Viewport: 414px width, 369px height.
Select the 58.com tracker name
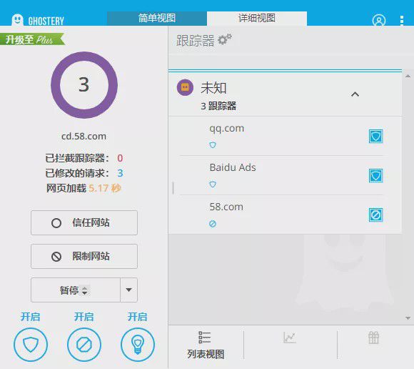(226, 207)
